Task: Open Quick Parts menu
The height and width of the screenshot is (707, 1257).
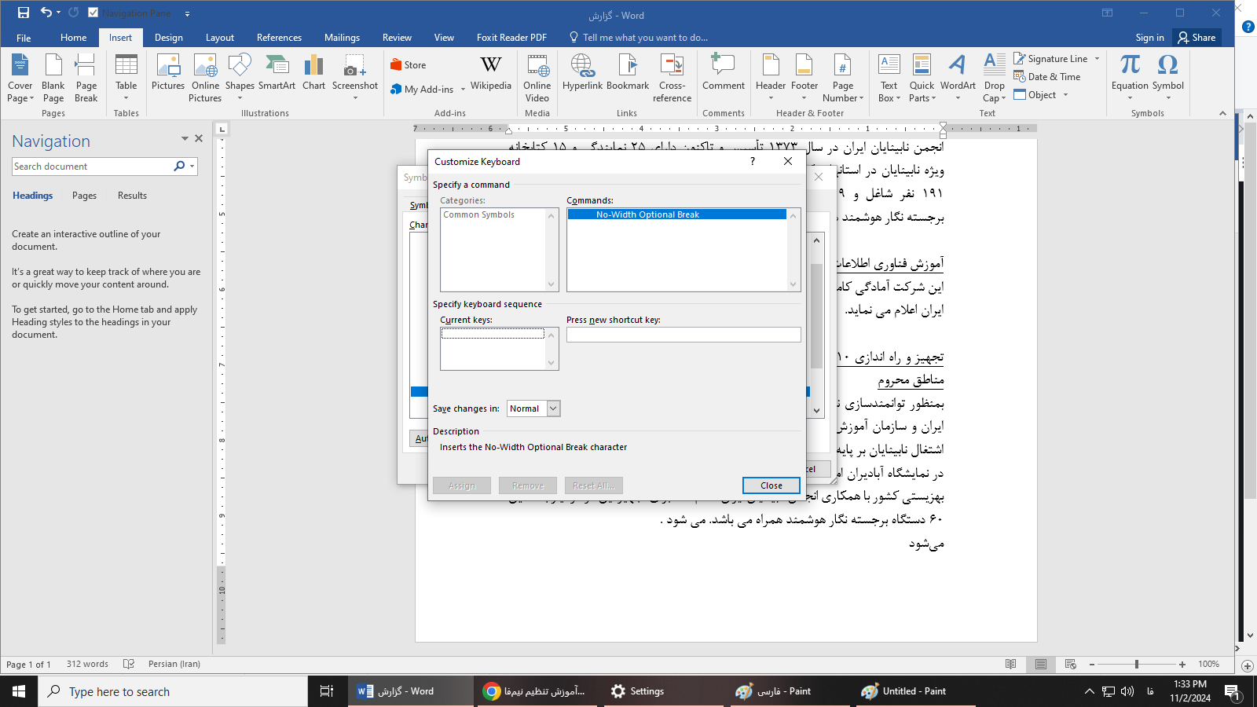Action: 922,79
